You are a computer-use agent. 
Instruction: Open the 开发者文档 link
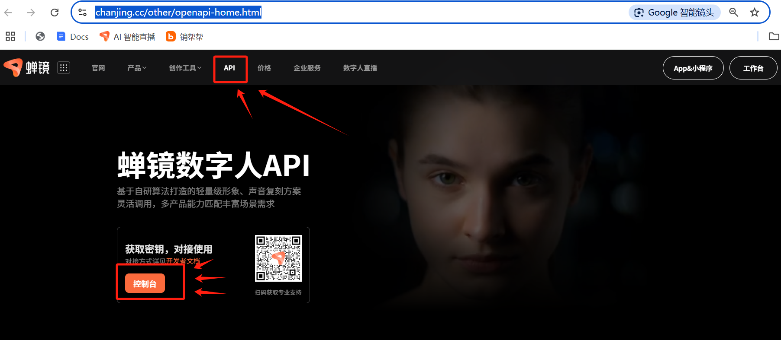point(183,261)
